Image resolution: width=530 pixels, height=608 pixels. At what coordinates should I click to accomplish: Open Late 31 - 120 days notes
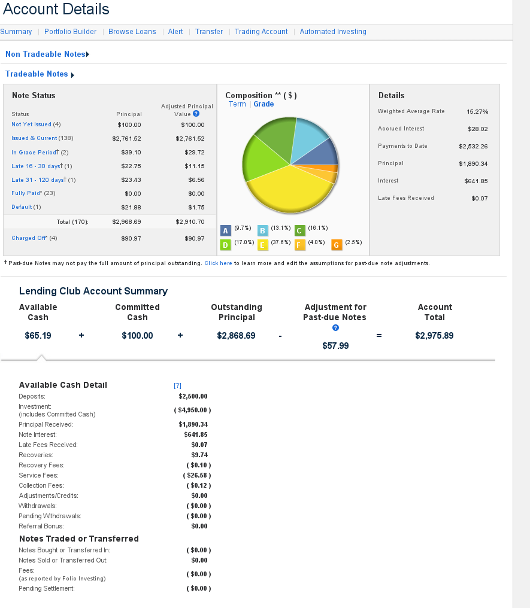[39, 180]
